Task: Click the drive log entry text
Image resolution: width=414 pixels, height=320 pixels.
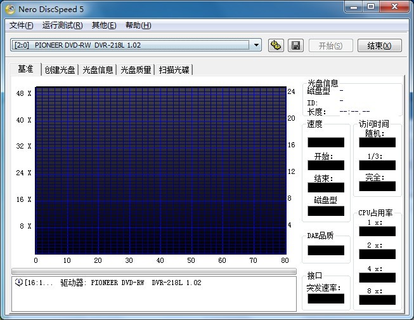Action: 114,283
